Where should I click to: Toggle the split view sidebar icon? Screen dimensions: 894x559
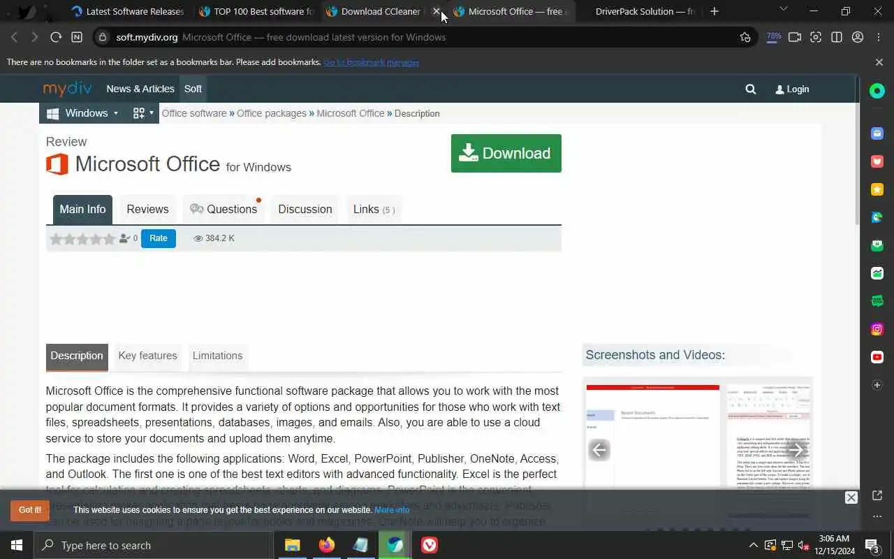[837, 37]
